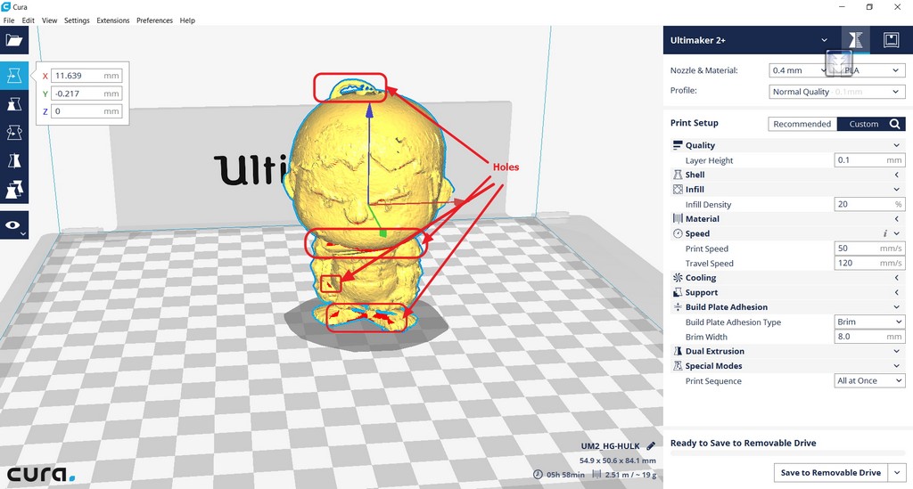This screenshot has height=489, width=913.
Task: Click the Infill category icon
Action: pyautogui.click(x=678, y=190)
